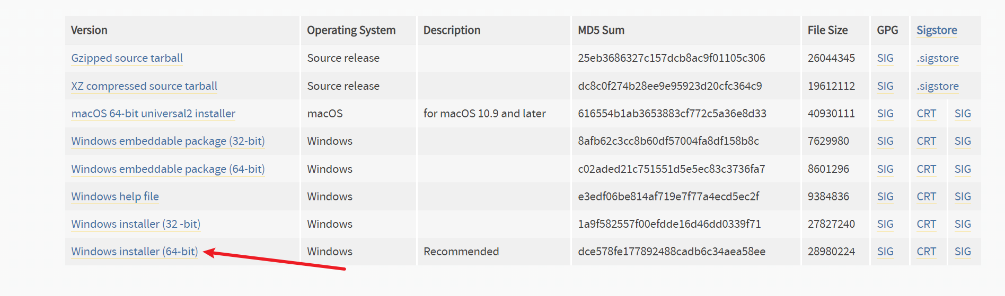Download recommended Windows installer (64-bit)
The width and height of the screenshot is (1005, 296).
(x=135, y=252)
